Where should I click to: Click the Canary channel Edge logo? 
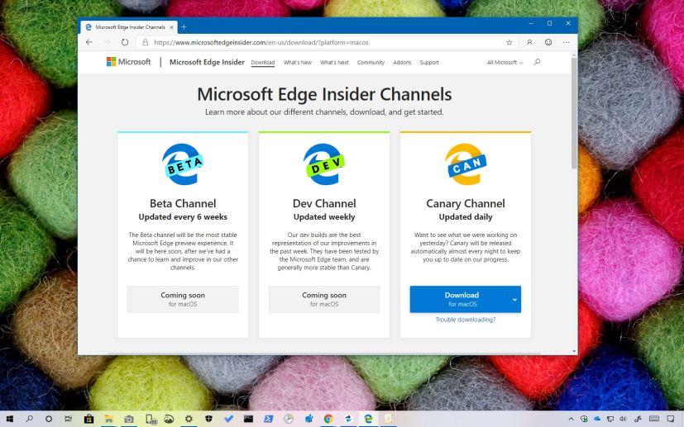click(466, 164)
